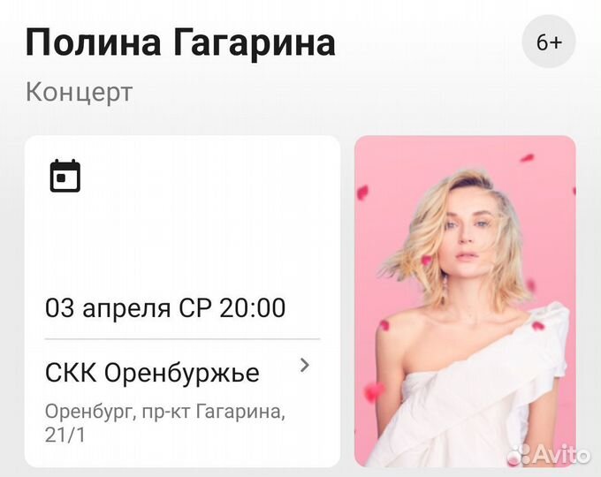The image size is (601, 477).
Task: Click the Полина Гагарина event title
Action: coord(180,43)
